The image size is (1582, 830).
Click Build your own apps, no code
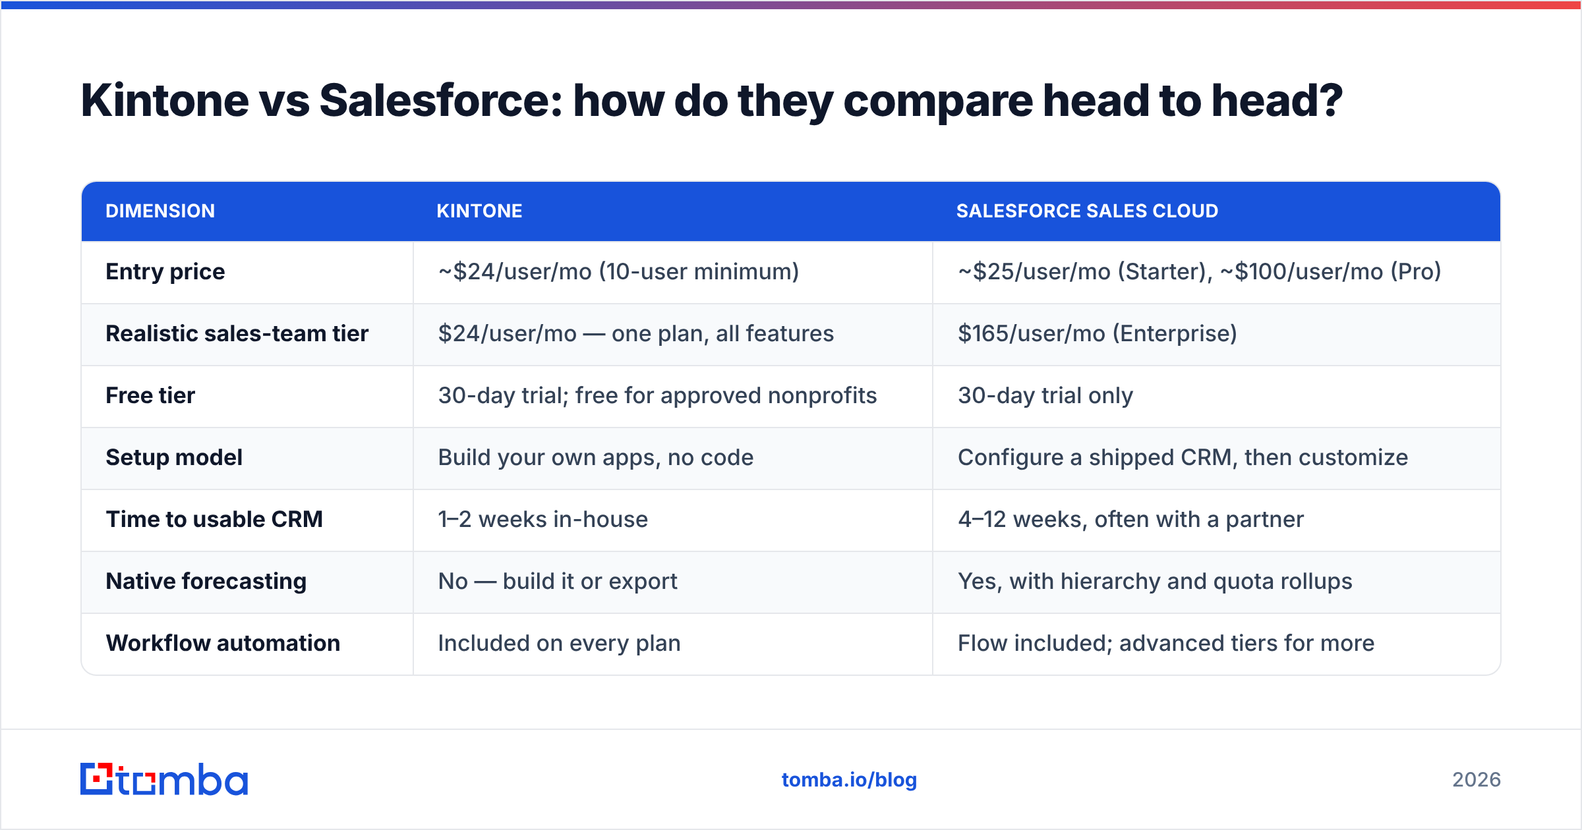click(596, 457)
